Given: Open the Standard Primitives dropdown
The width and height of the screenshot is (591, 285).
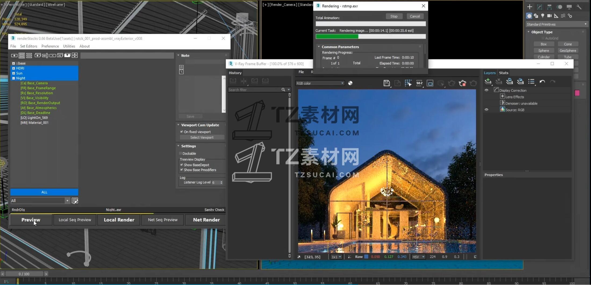Looking at the screenshot, I should (557, 24).
